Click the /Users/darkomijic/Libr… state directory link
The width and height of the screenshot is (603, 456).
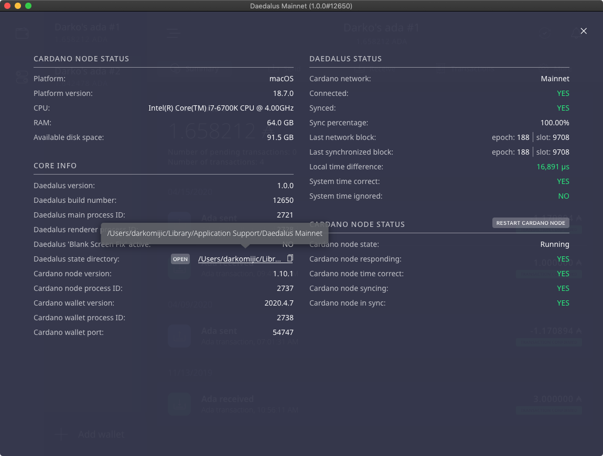pos(240,259)
